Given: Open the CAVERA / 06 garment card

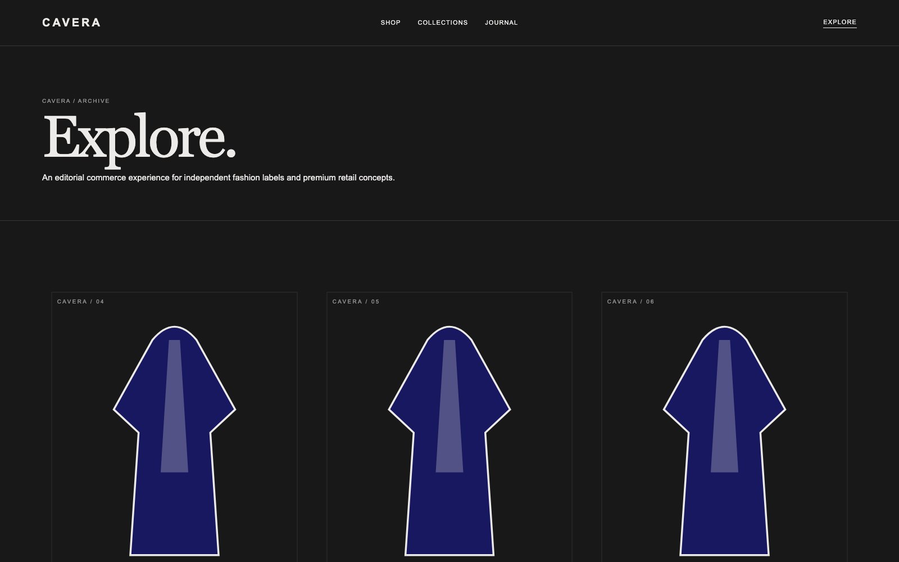Looking at the screenshot, I should coord(724,427).
